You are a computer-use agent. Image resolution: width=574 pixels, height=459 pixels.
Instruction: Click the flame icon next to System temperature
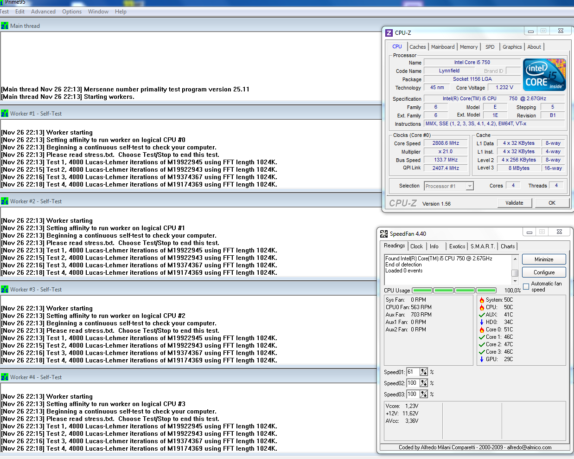(482, 300)
